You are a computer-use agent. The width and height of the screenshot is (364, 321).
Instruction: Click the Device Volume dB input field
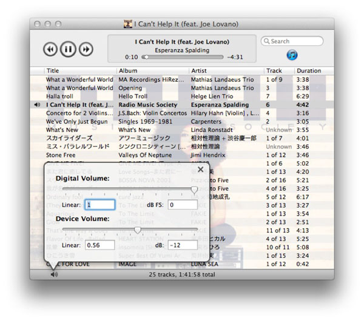pos(183,245)
